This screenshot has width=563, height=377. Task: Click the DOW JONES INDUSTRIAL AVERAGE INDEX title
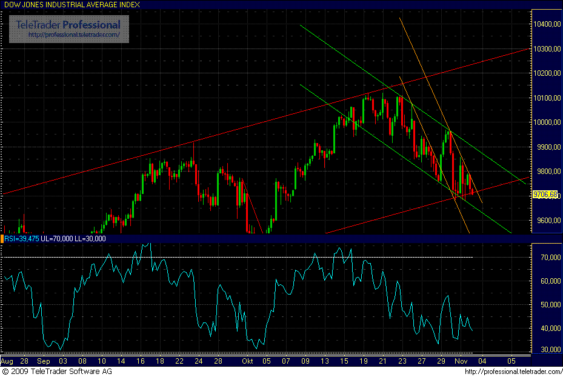click(x=73, y=5)
